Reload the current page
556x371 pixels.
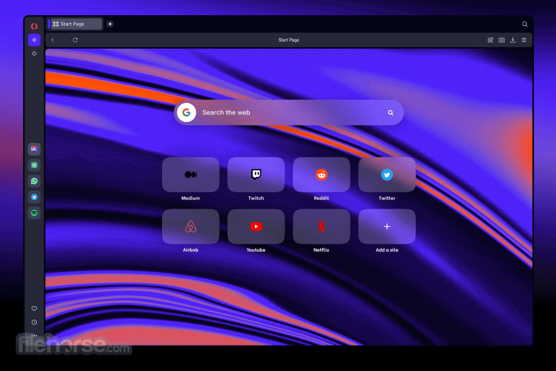coord(75,39)
